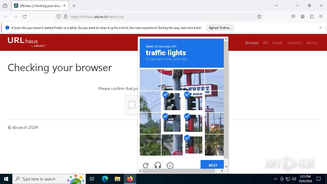Click the taskbar search box
The height and width of the screenshot is (184, 327).
coord(49,179)
